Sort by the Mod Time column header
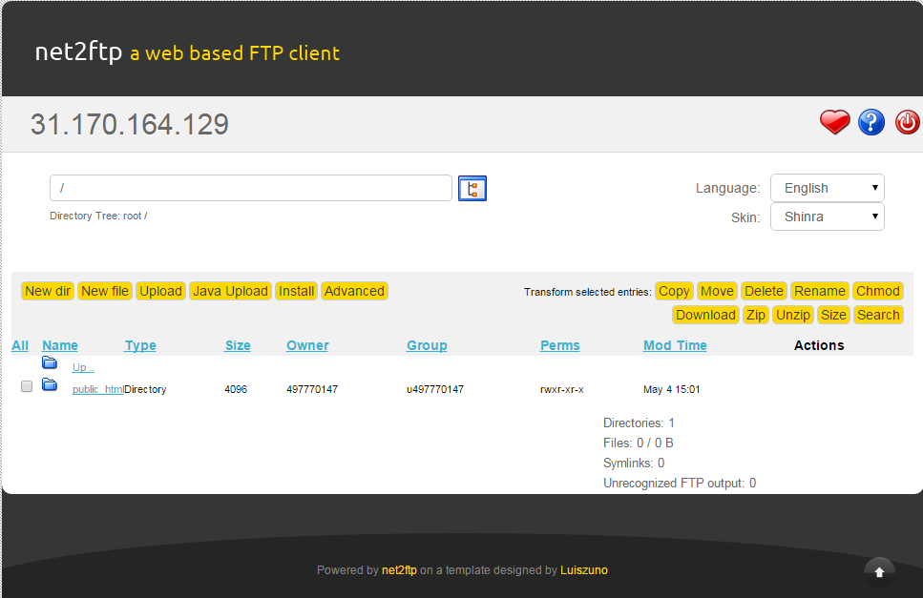This screenshot has height=598, width=923. pos(675,346)
